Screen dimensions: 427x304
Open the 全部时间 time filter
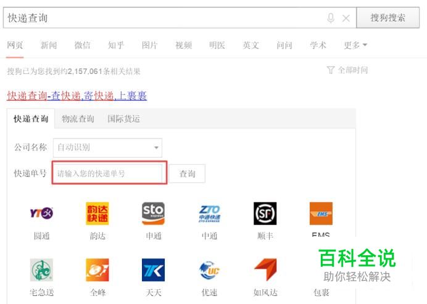[347, 70]
